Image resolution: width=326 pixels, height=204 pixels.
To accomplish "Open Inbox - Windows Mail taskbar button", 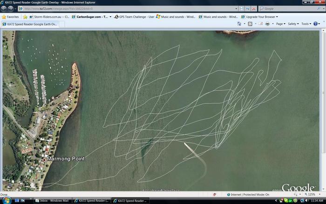I will pyautogui.click(x=54, y=201).
